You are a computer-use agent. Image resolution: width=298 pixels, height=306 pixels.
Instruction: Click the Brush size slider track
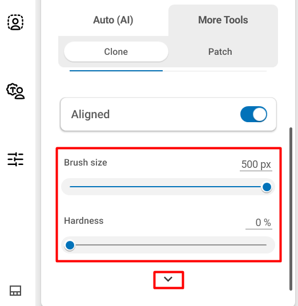coord(168,187)
